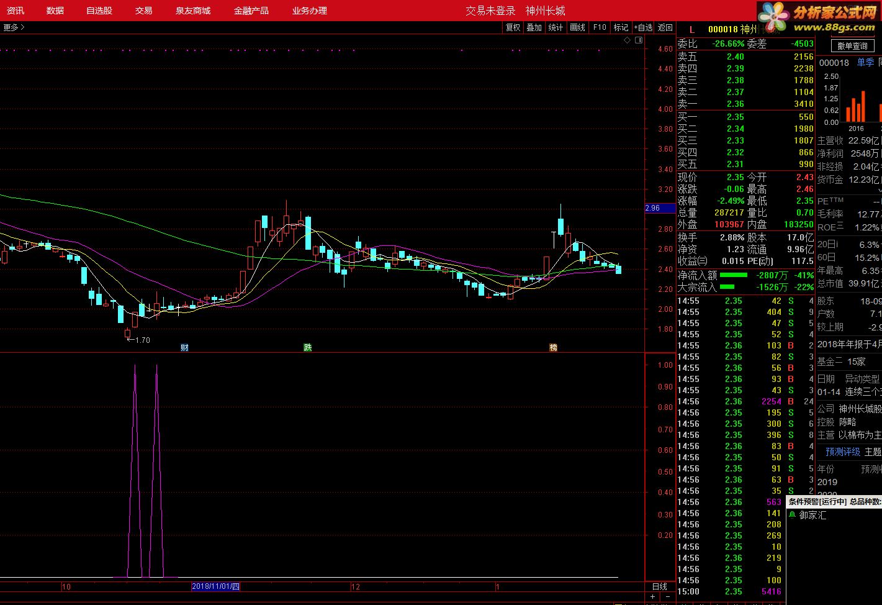Toggle the side panel icon beside the diamond
This screenshot has height=605, width=882.
(x=637, y=40)
